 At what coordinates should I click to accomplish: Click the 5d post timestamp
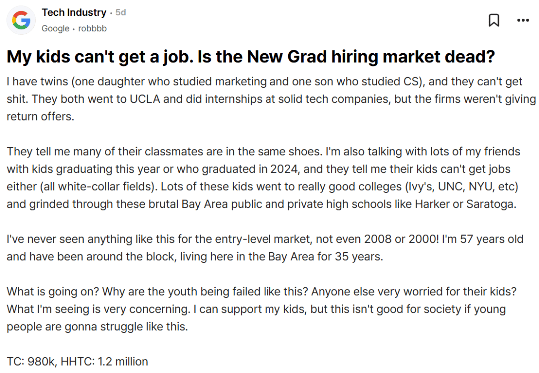(121, 12)
